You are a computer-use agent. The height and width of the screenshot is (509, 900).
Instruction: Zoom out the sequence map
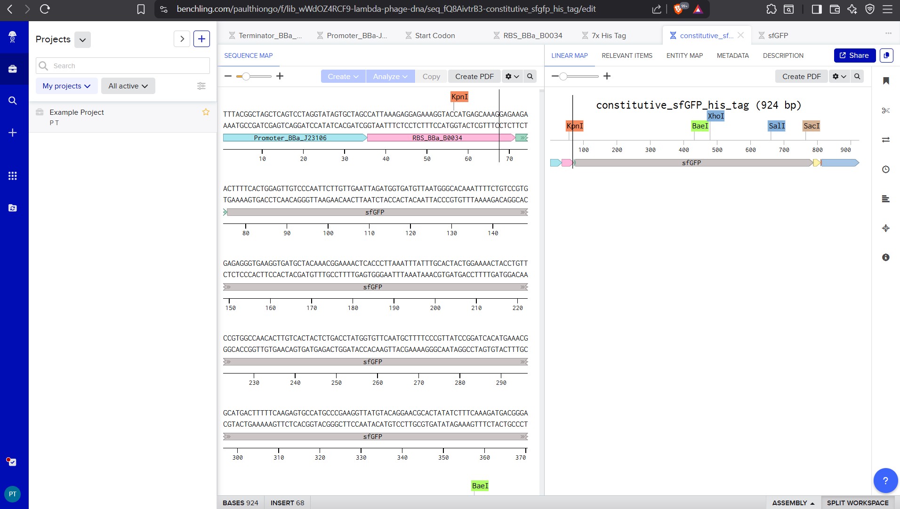(228, 76)
